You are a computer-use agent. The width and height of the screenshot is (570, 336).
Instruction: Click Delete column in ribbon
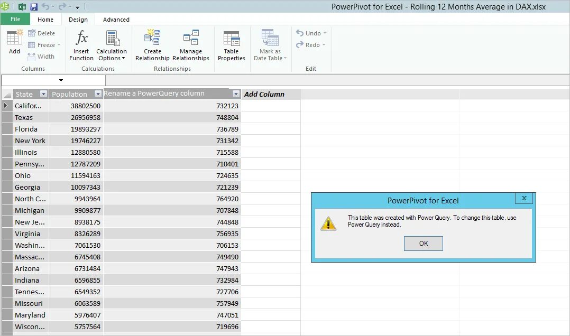coord(41,33)
